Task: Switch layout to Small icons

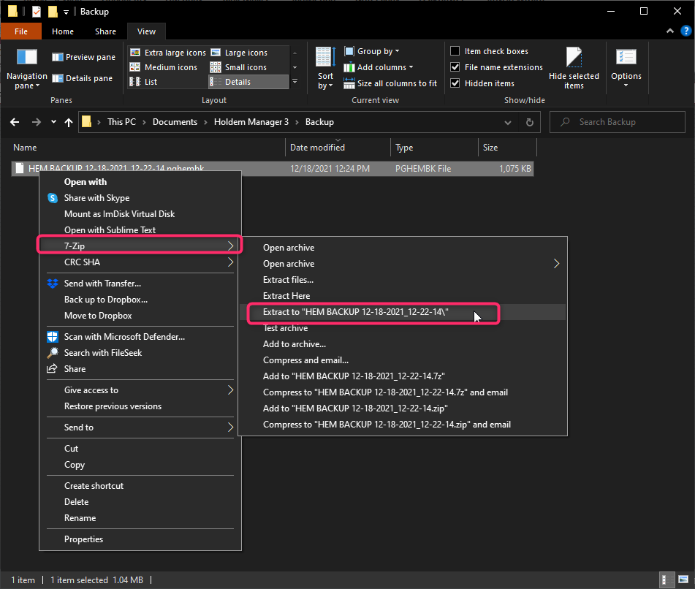Action: pos(239,67)
